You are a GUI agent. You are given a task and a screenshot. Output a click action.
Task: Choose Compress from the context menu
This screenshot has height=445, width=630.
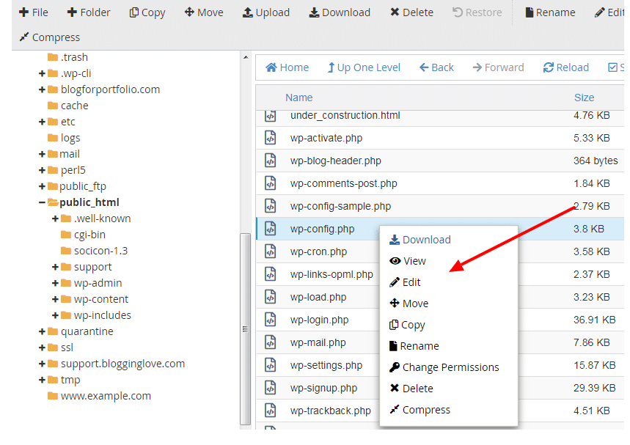tap(420, 410)
